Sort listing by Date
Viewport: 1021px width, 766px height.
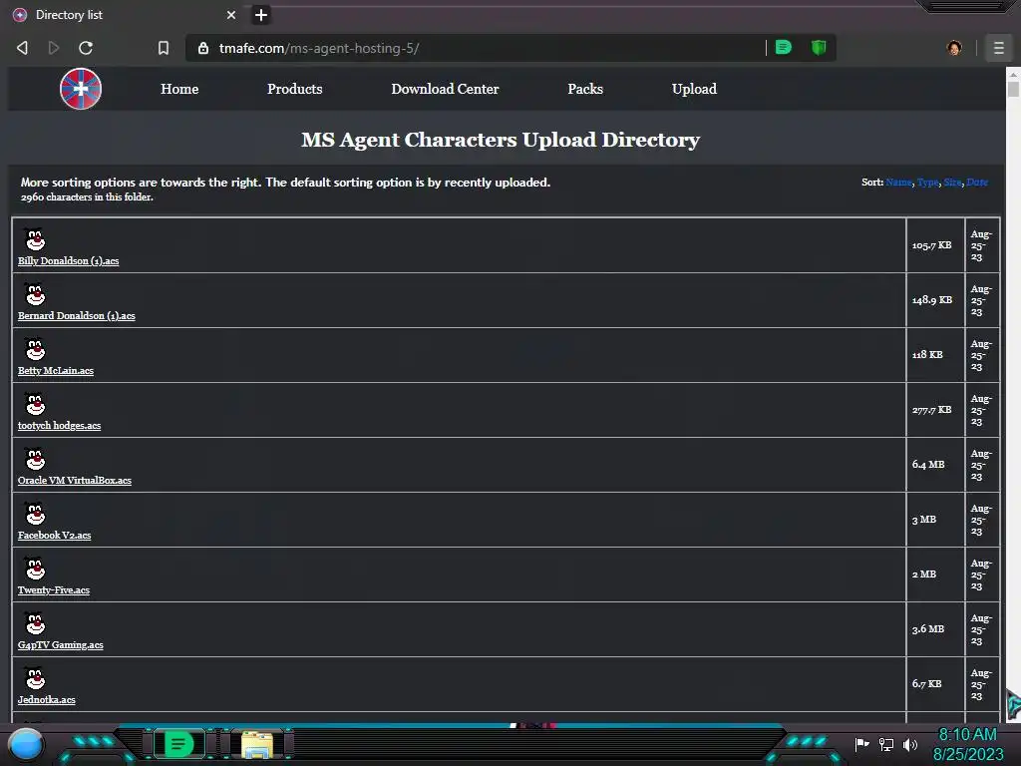(x=977, y=183)
